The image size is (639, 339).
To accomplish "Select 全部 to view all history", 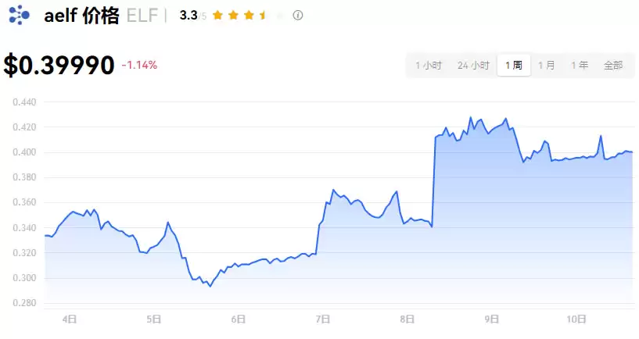I will (613, 65).
